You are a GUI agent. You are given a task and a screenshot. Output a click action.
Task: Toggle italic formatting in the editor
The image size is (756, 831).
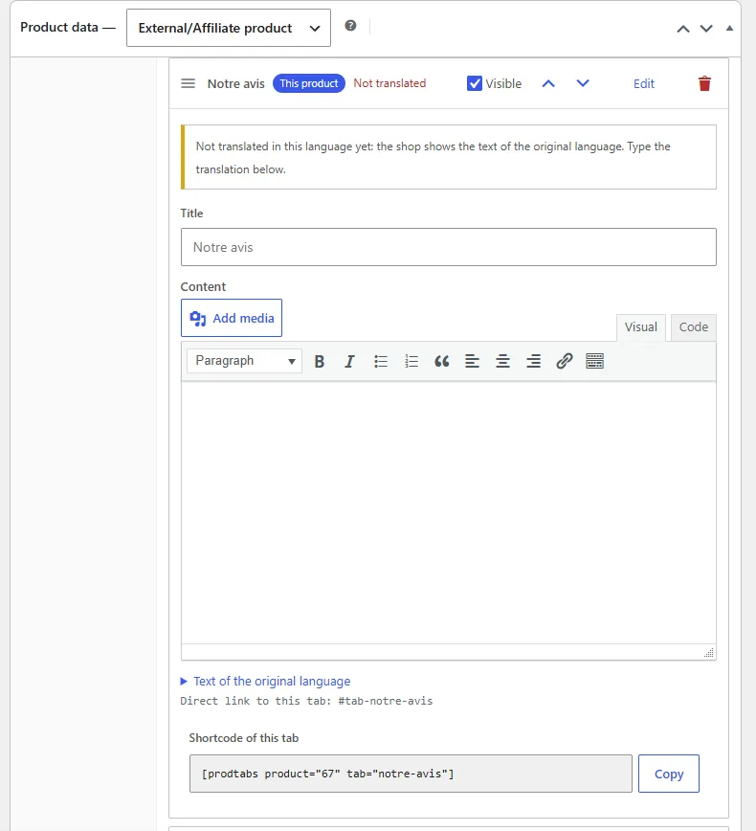click(x=349, y=362)
